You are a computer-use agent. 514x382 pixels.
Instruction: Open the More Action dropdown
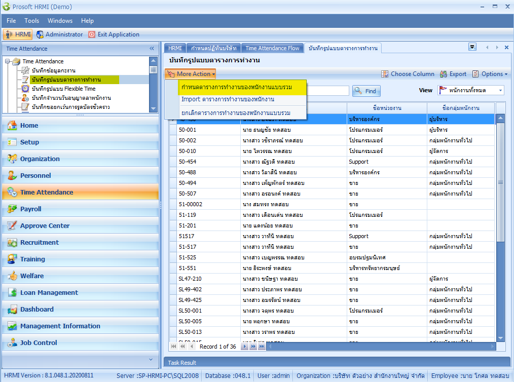pos(191,74)
